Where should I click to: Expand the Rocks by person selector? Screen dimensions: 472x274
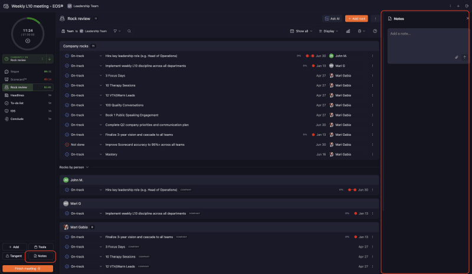74,167
